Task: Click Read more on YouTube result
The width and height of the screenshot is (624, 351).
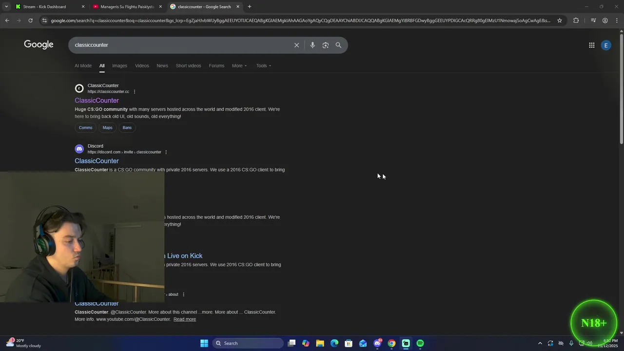Action: (185, 319)
